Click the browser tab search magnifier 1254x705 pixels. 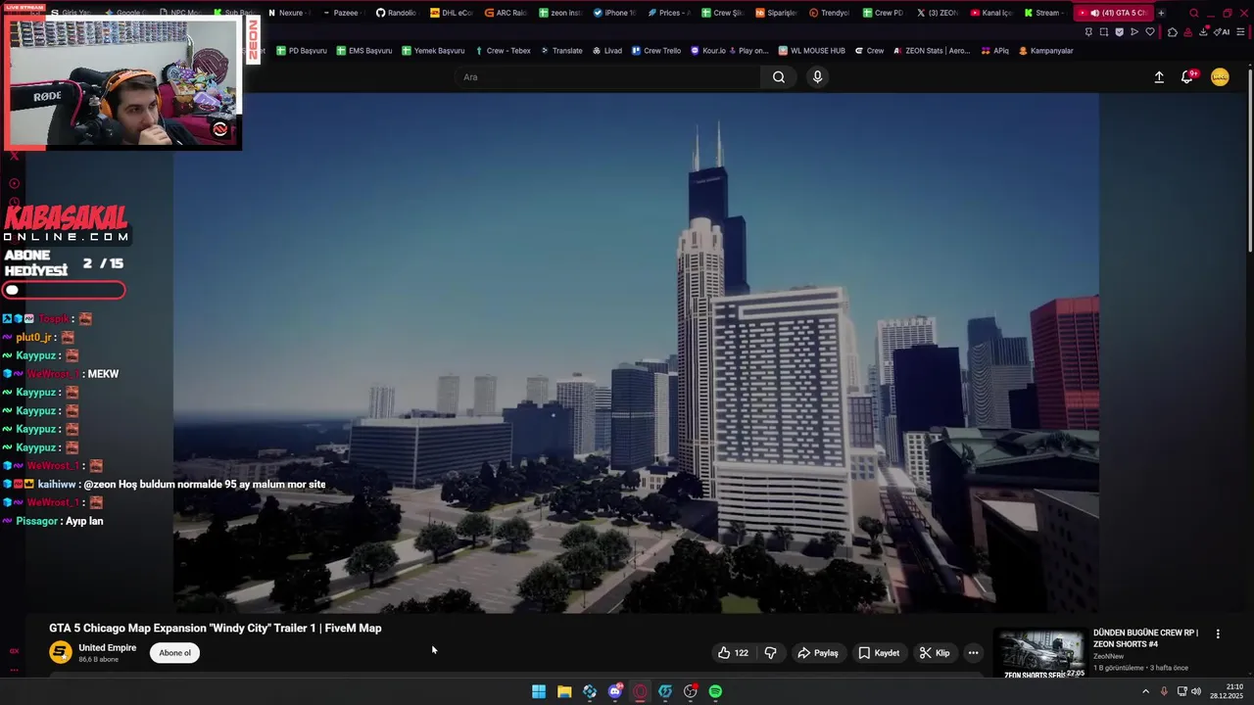point(1193,13)
